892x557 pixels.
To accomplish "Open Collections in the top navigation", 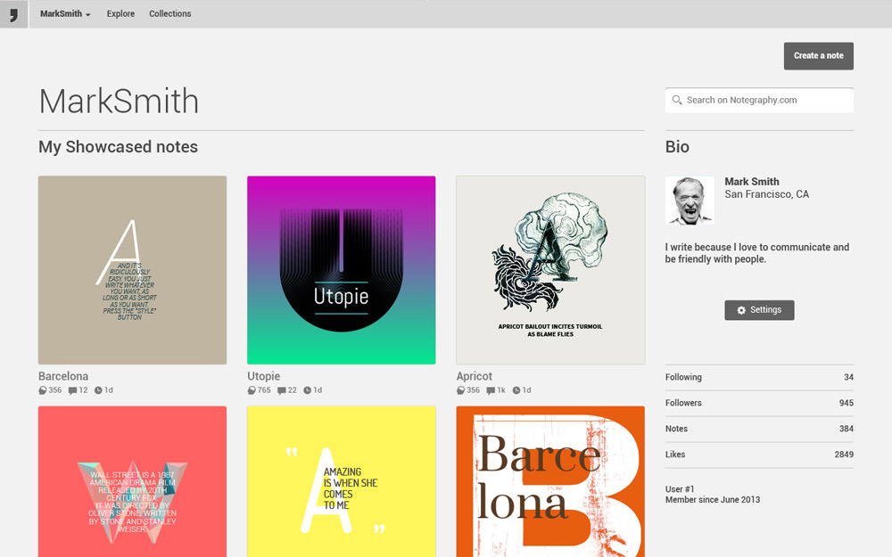I will (x=170, y=14).
